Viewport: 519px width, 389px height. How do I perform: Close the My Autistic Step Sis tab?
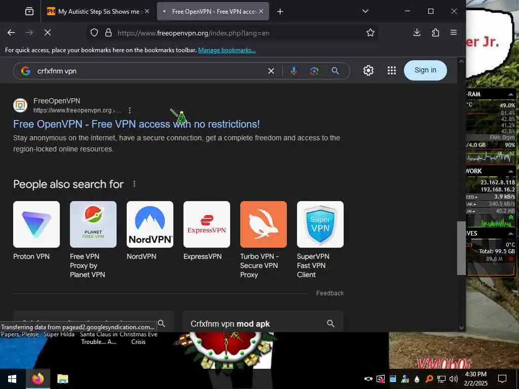pyautogui.click(x=147, y=11)
